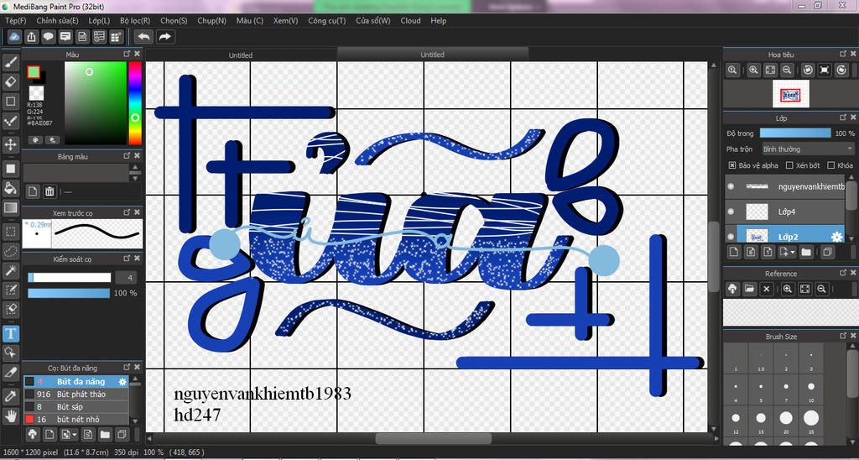Click the rainbow hue slider strip
Viewport: 859px width, 460px height.
[135, 103]
